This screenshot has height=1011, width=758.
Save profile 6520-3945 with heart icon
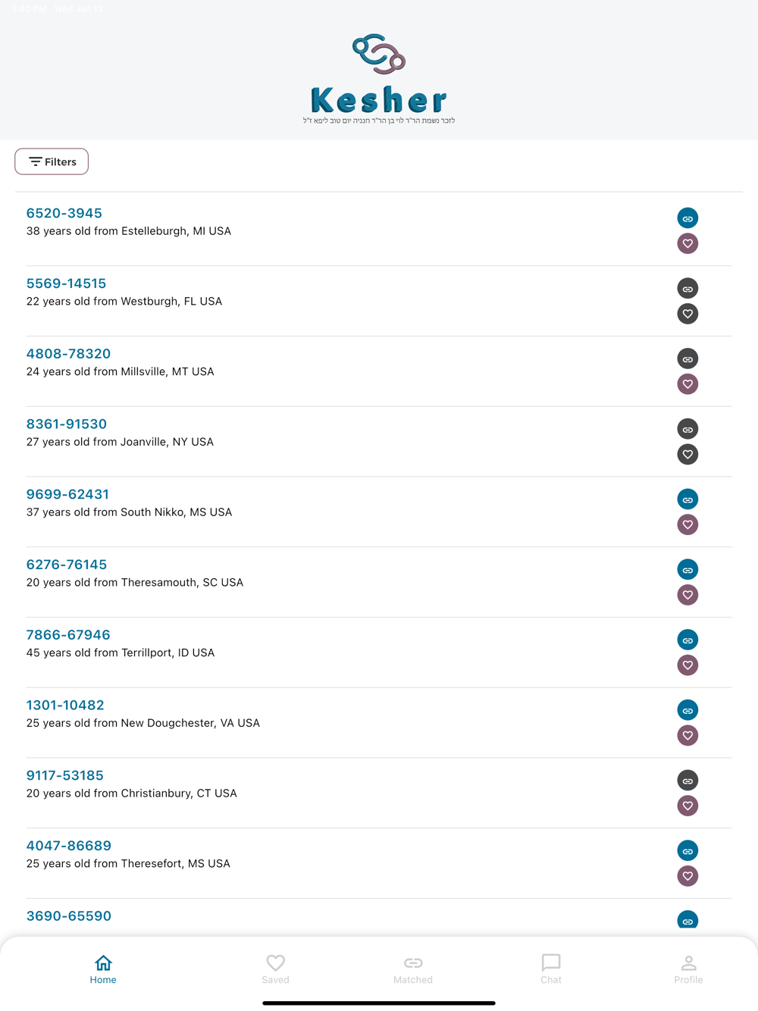[x=688, y=243]
